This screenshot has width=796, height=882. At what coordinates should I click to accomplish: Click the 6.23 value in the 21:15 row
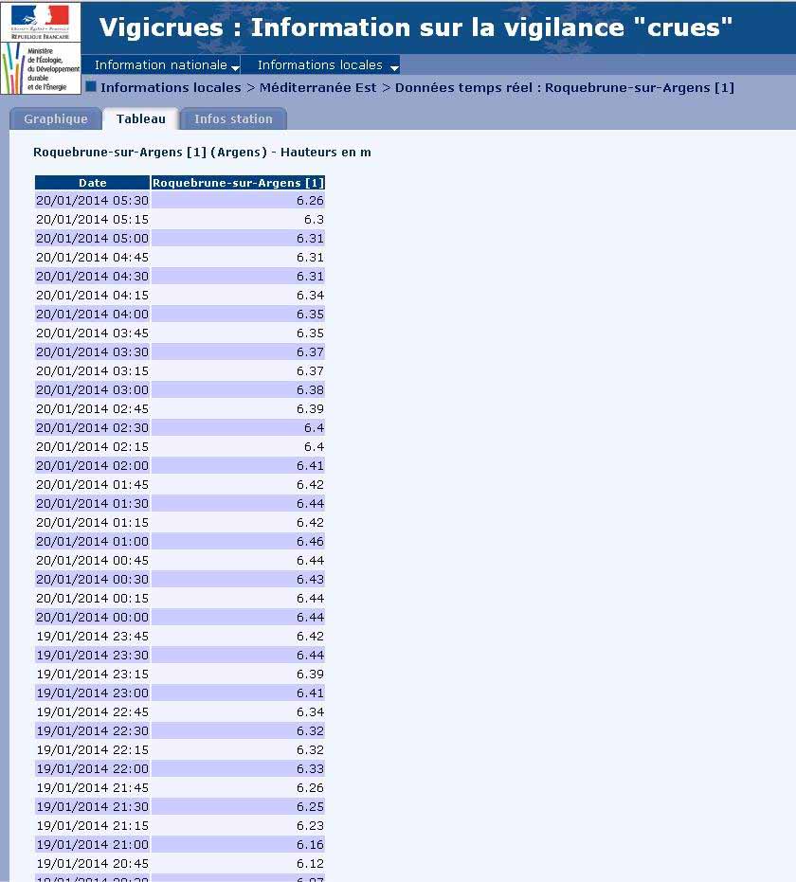310,825
